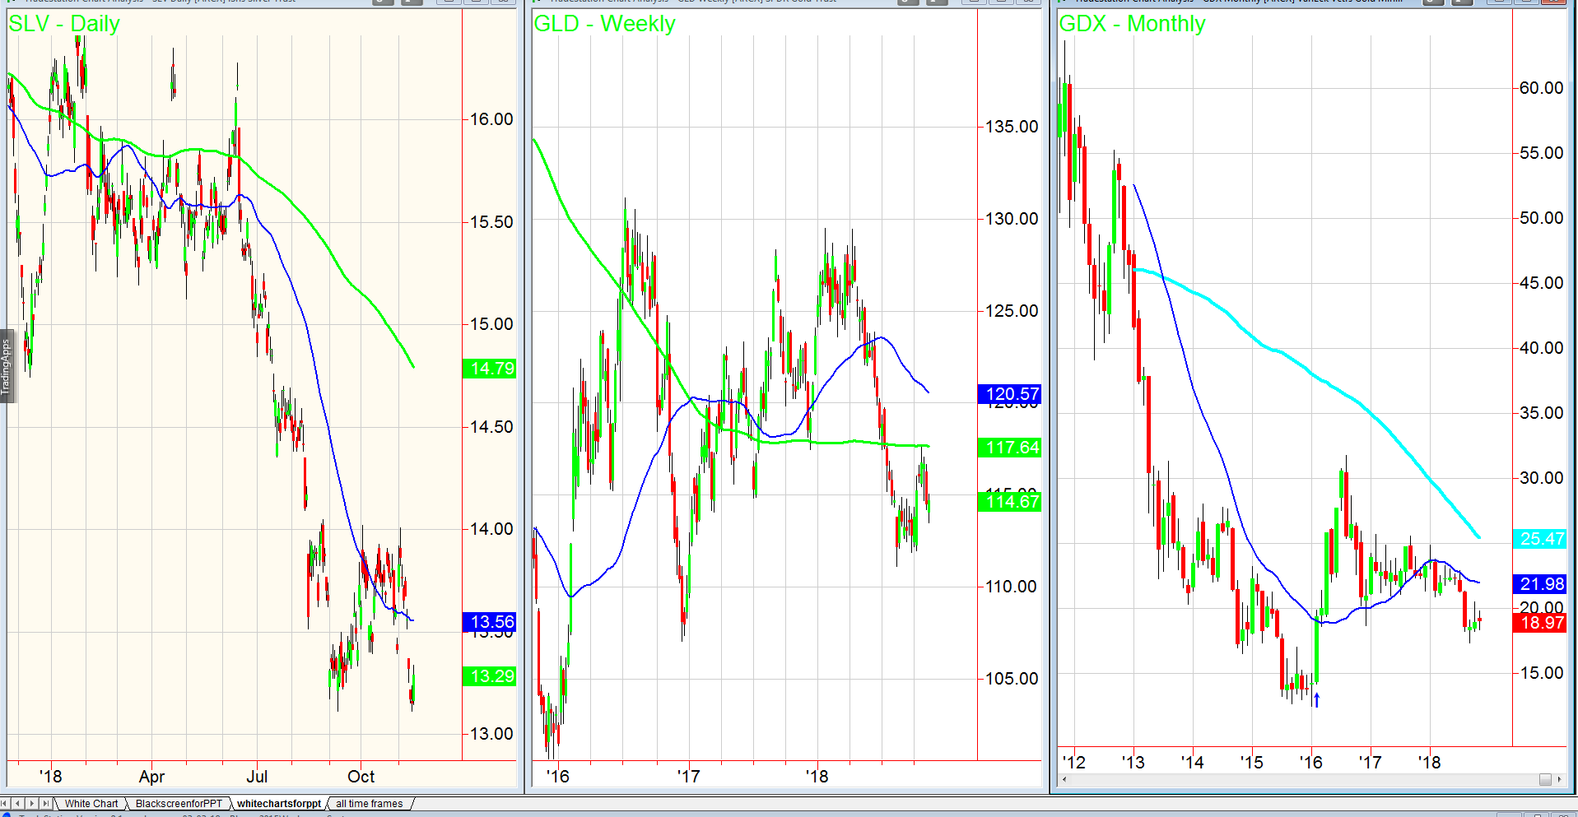The image size is (1578, 817).
Task: Click the SLV 13.56 blue price label
Action: [x=489, y=622]
